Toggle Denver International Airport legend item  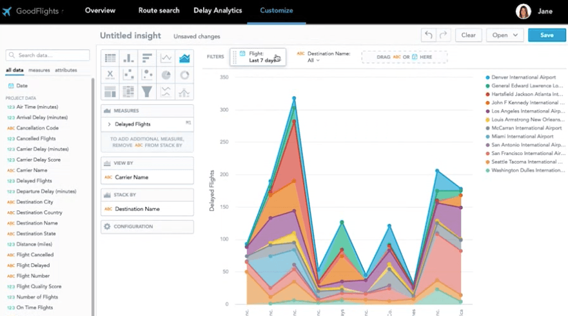pos(520,77)
